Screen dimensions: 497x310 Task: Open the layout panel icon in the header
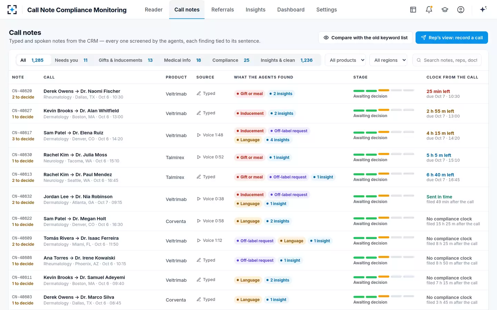413,10
